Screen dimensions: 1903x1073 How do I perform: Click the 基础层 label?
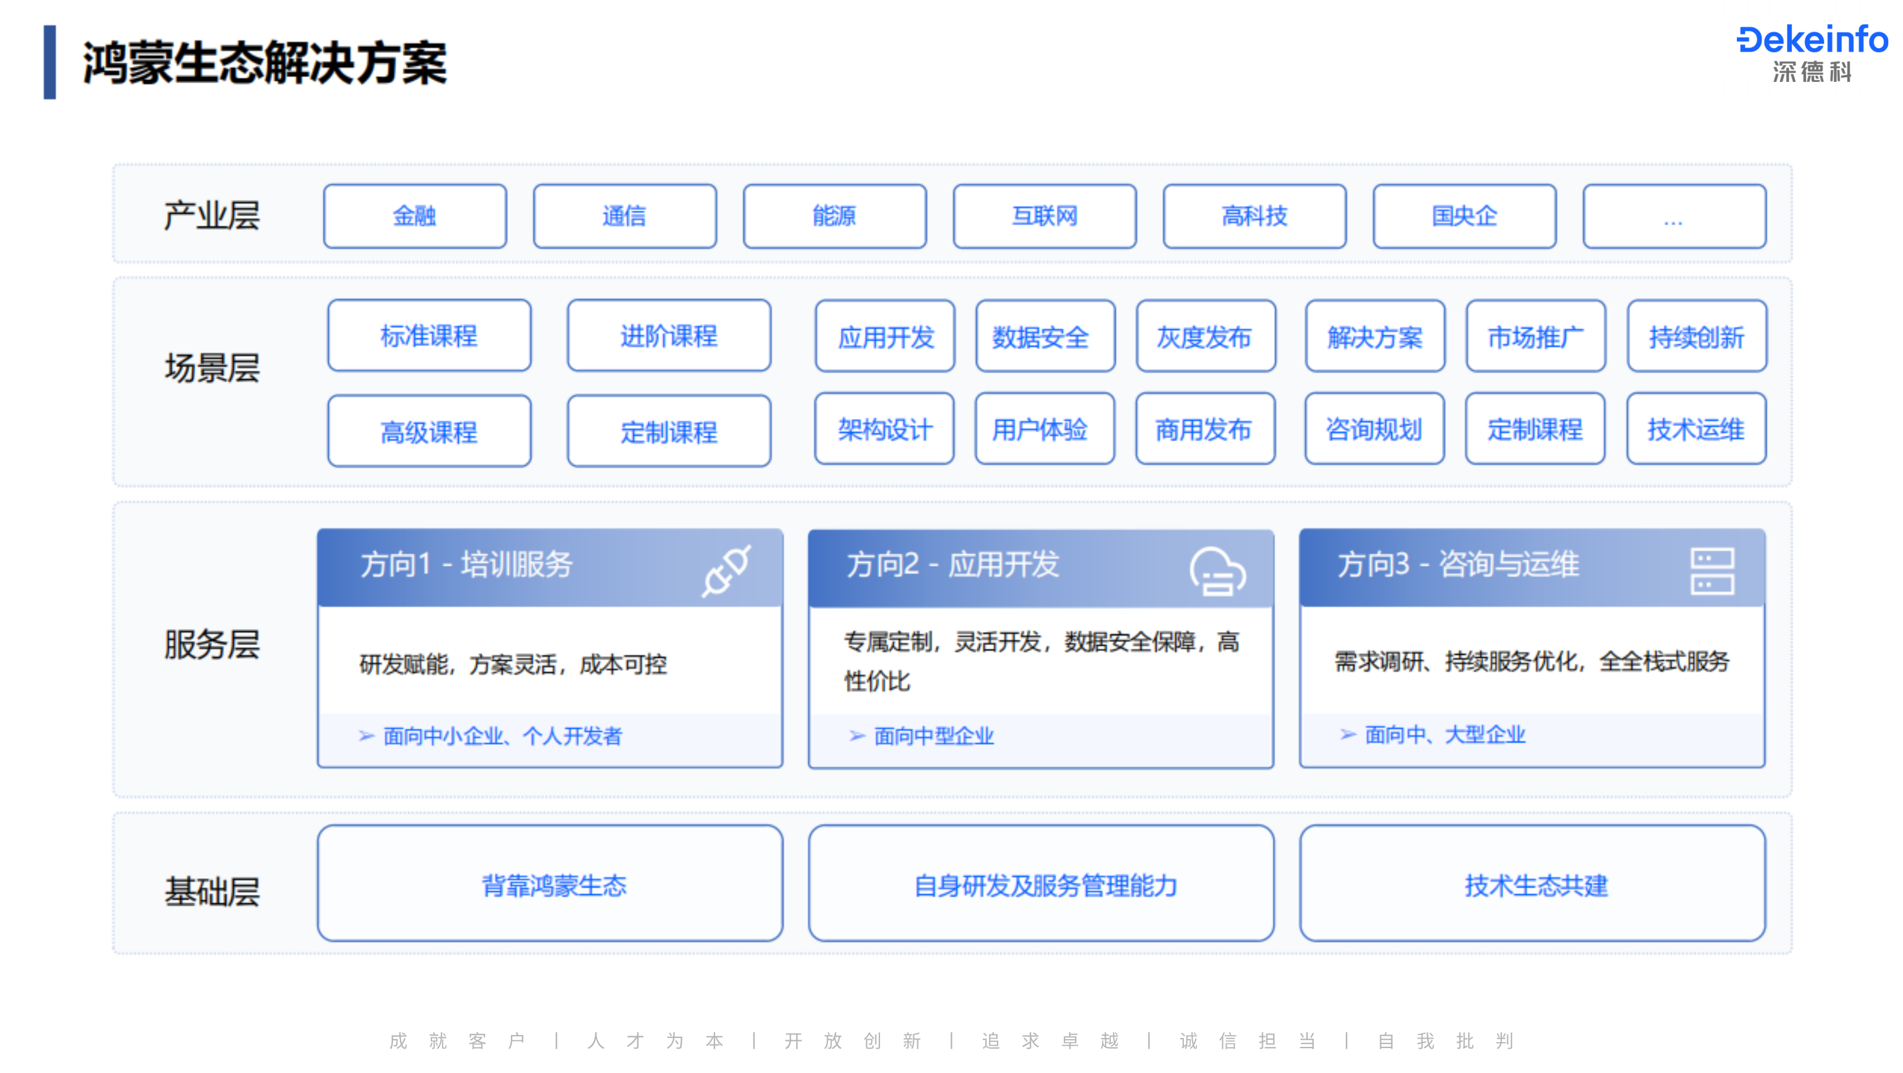click(x=211, y=892)
